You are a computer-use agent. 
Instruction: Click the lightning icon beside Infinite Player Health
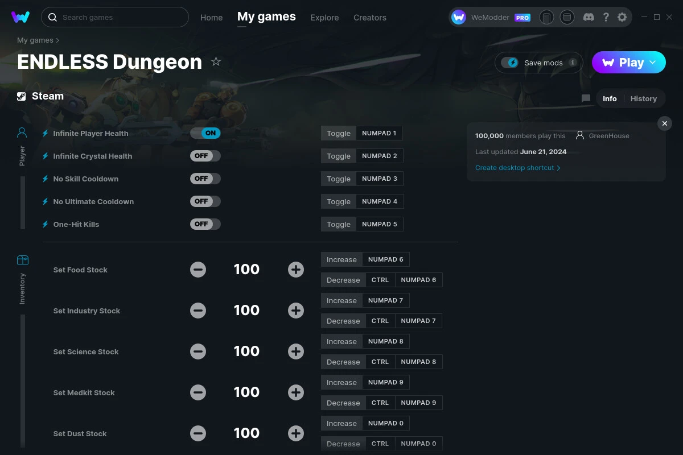(45, 133)
